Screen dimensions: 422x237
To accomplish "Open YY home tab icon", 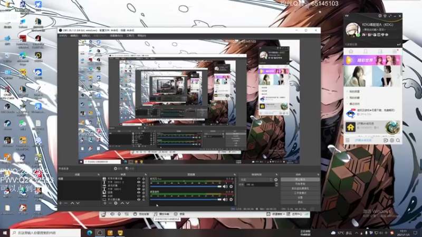I will click(x=351, y=51).
